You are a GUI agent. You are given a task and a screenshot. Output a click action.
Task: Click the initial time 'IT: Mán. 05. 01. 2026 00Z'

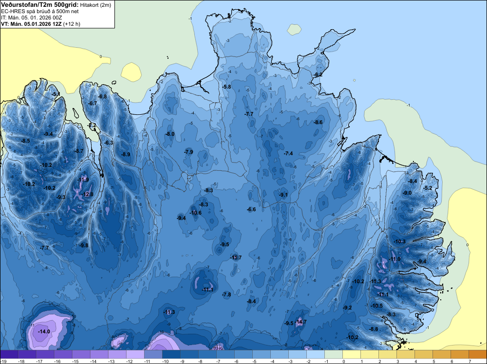click(31, 18)
